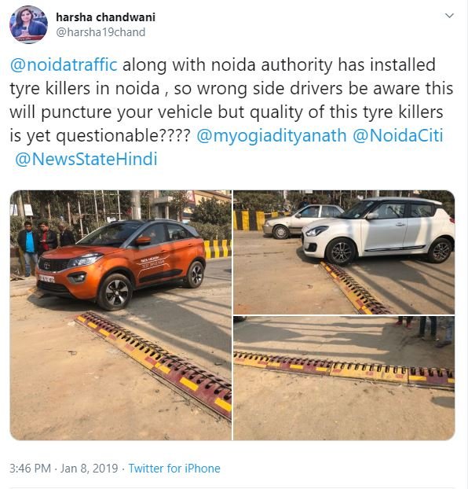Screen dimensions: 468x489
Task: View the orange Tata car photo
Action: click(121, 315)
